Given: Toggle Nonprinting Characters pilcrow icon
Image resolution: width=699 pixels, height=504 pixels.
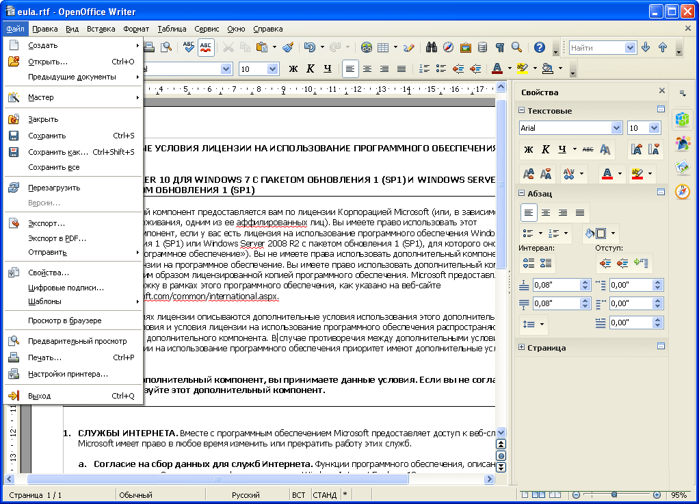Looking at the screenshot, I should tap(500, 47).
